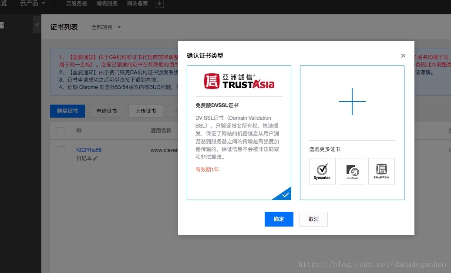Image resolution: width=451 pixels, height=273 pixels.
Task: Cancel the dialog with 取消
Action: [313, 219]
